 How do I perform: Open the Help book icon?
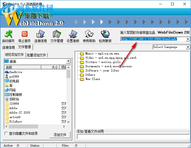click(89, 34)
